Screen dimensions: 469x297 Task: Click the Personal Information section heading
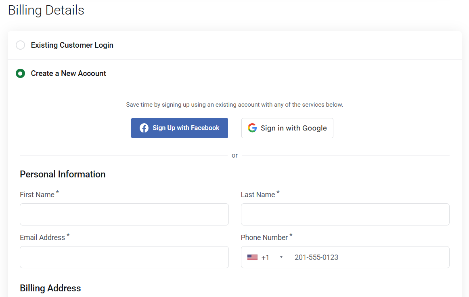pos(63,174)
